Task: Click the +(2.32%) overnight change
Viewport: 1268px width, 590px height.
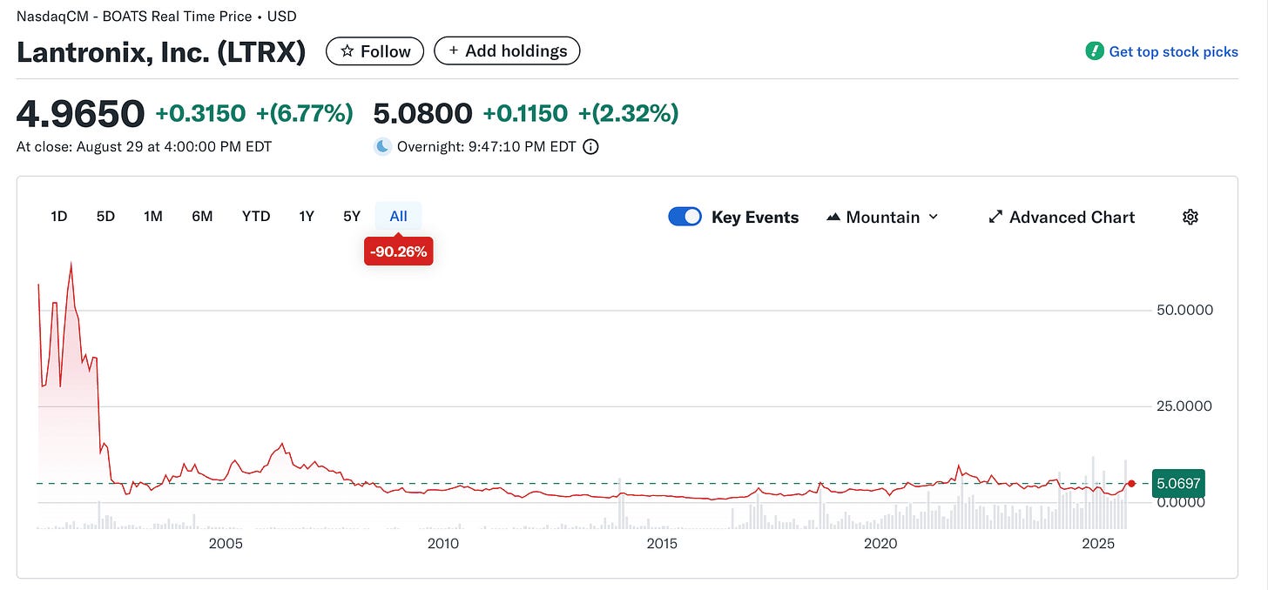Action: pos(629,113)
